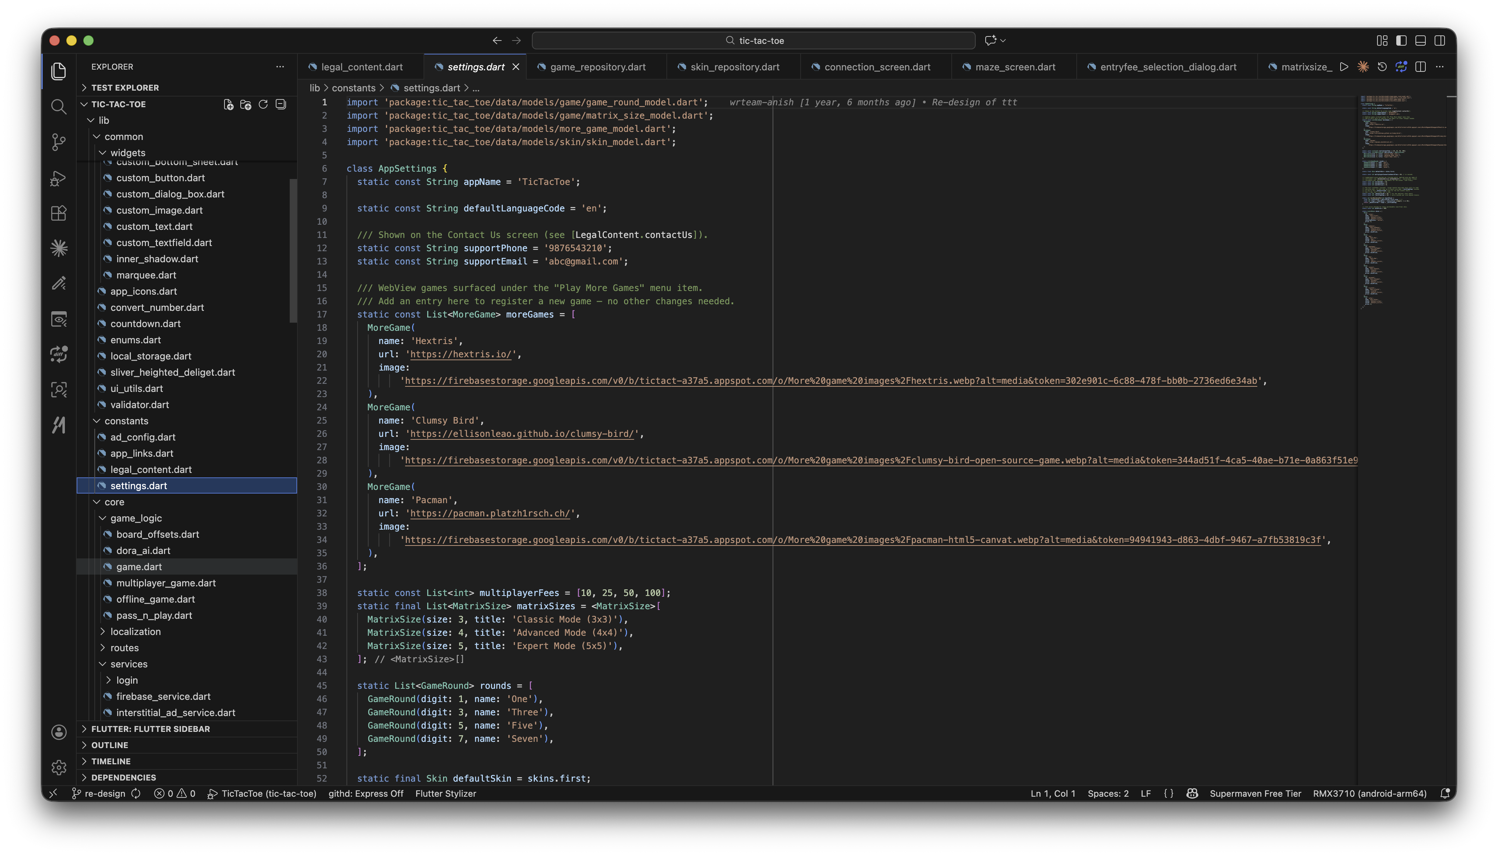The height and width of the screenshot is (856, 1498).
Task: Open customize layout in title bar
Action: pyautogui.click(x=1382, y=41)
